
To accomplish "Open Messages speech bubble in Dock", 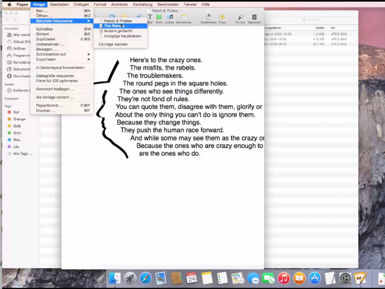I will click(253, 278).
